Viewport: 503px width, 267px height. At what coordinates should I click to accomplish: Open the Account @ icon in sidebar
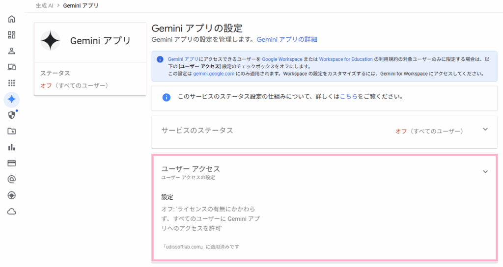(12, 179)
